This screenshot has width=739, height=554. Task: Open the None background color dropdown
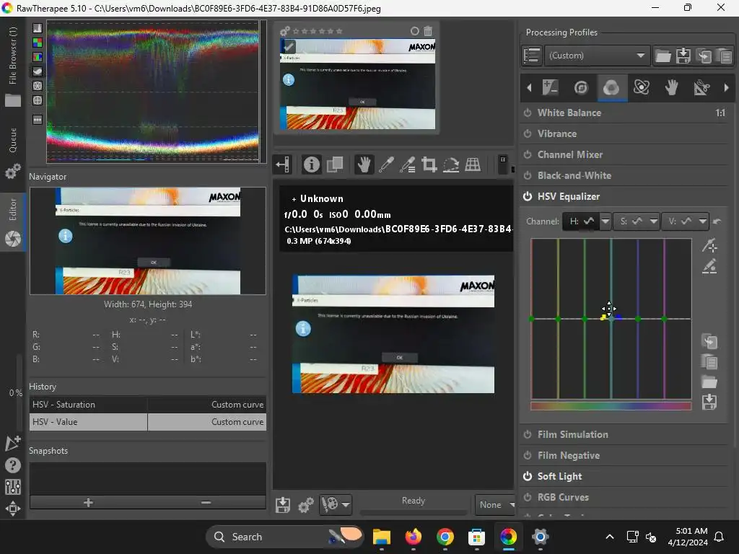495,504
